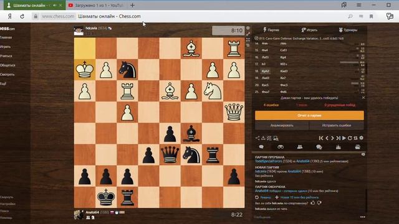This screenshot has width=399, height=224.
Task: Switch to the Играть (Play) tab
Action: [x=309, y=30]
